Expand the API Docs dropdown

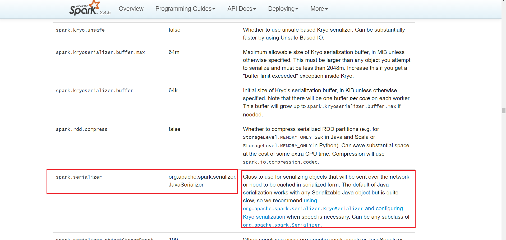pyautogui.click(x=242, y=9)
